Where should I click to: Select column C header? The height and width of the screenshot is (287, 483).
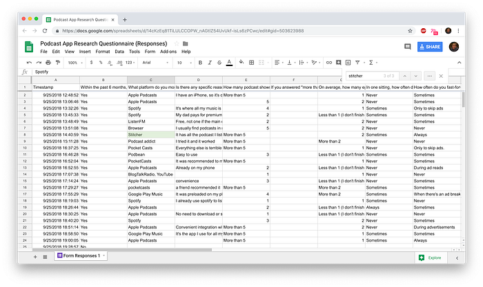pyautogui.click(x=151, y=80)
